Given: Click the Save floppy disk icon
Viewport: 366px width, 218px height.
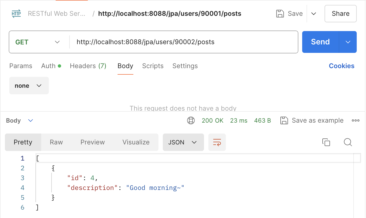Looking at the screenshot, I should tap(280, 14).
